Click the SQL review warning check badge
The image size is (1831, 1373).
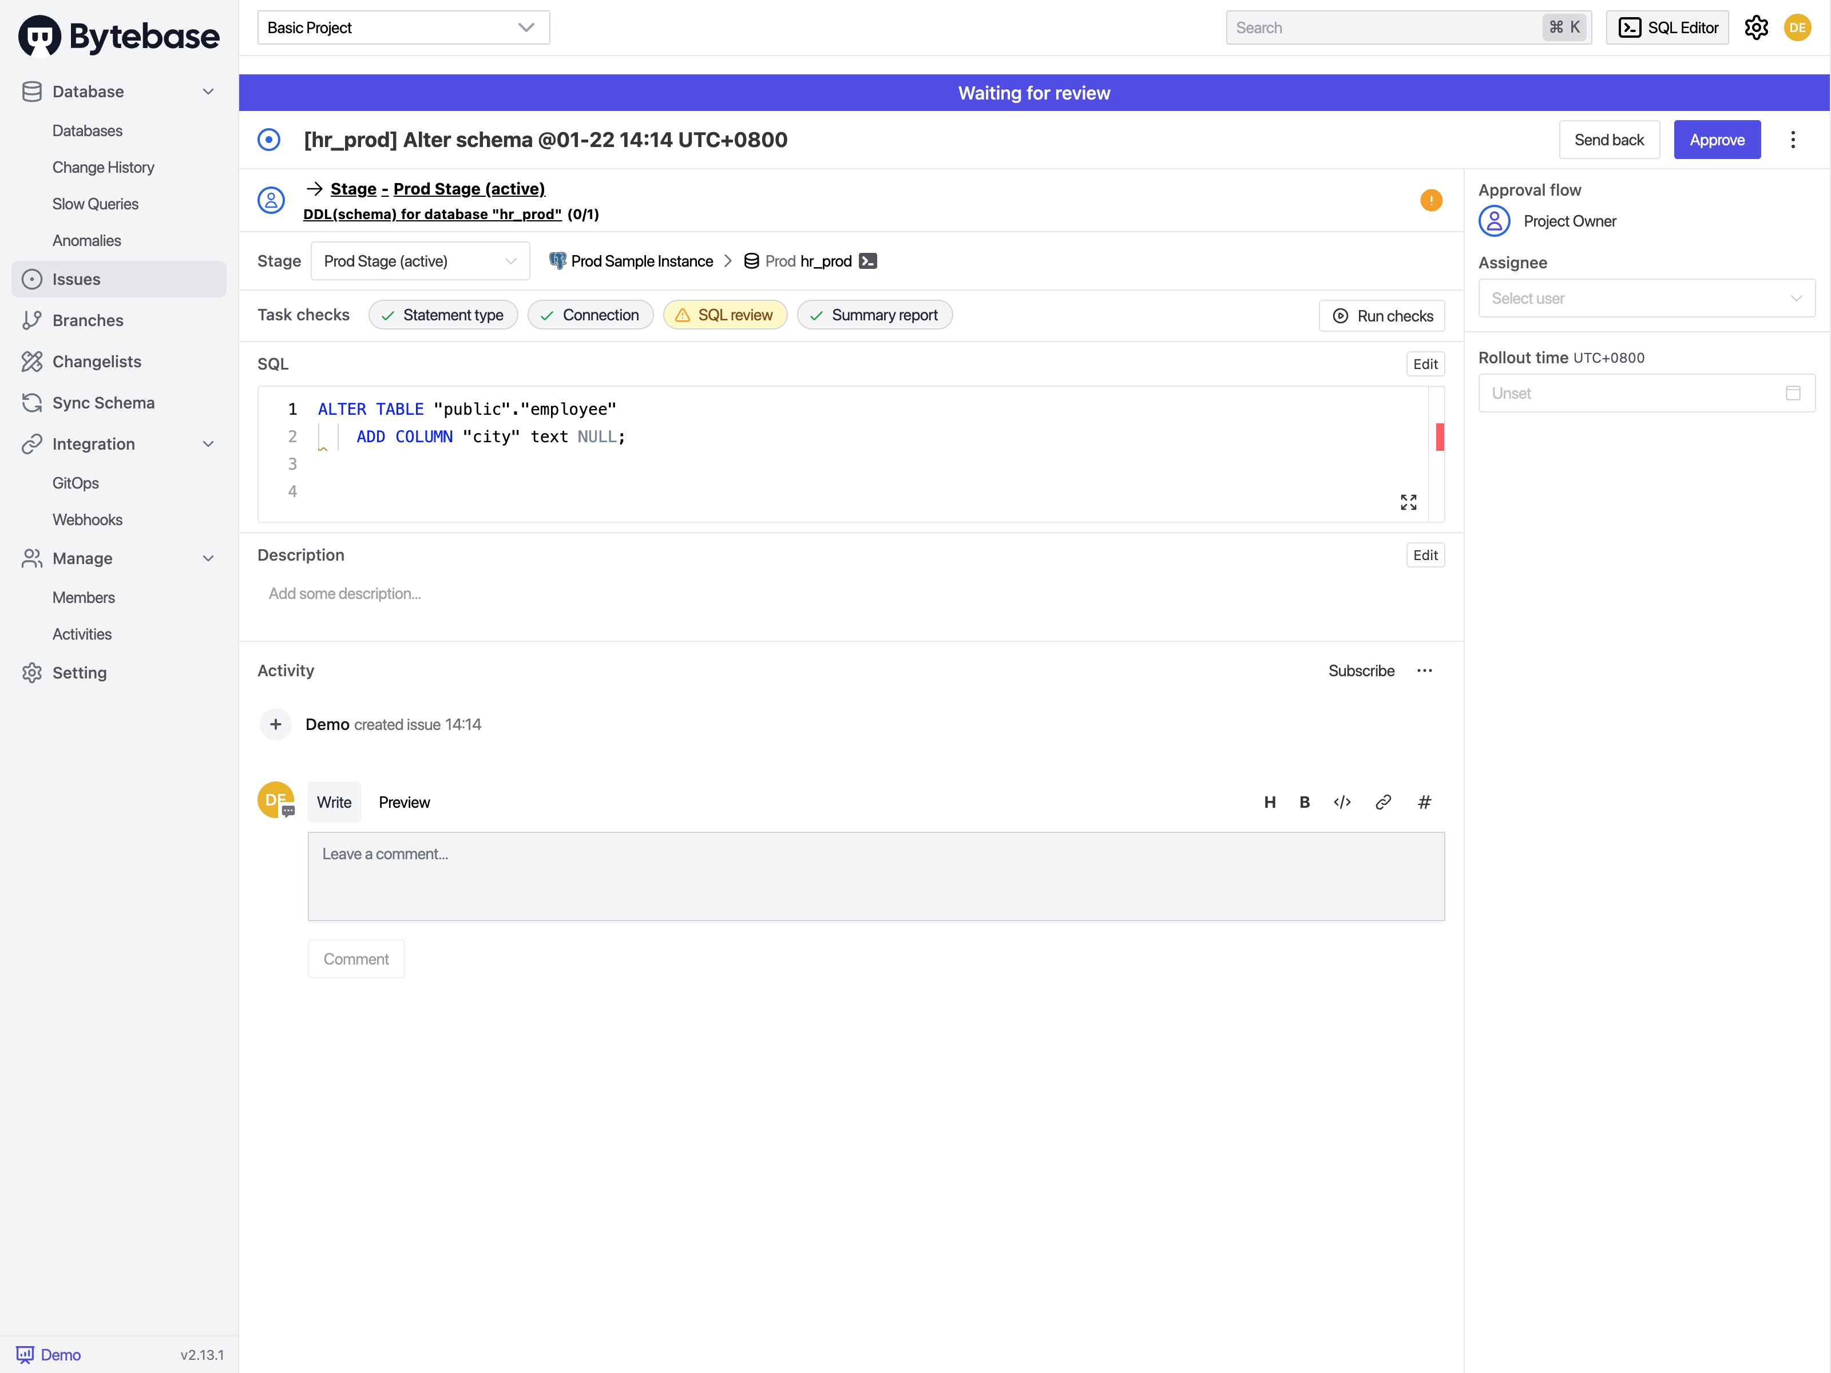[724, 315]
